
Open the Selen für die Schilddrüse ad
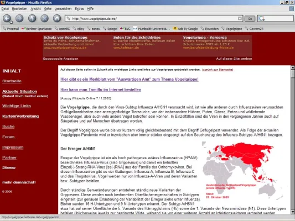point(137,38)
